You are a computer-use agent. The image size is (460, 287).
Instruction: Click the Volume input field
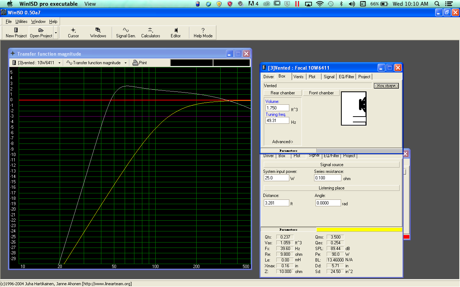tap(277, 108)
